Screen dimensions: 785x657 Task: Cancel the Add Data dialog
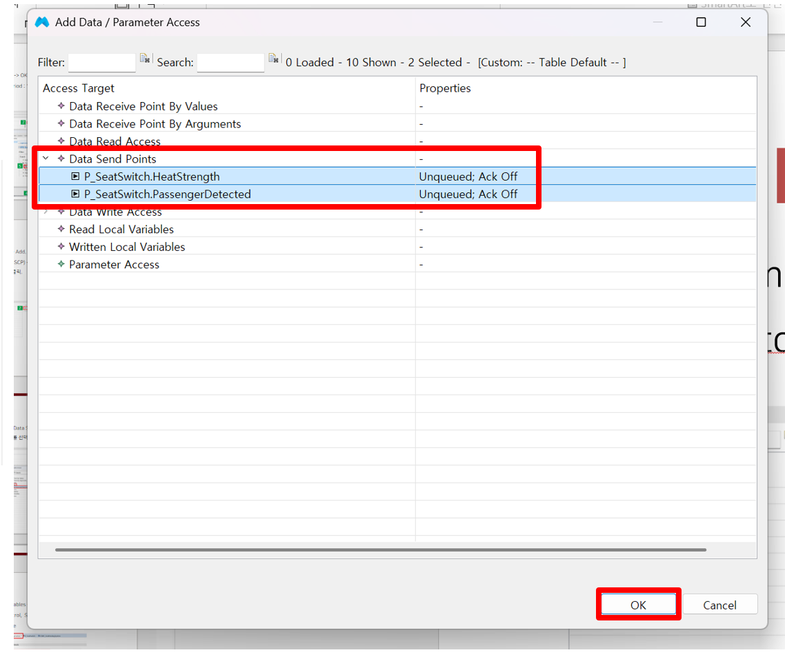719,605
